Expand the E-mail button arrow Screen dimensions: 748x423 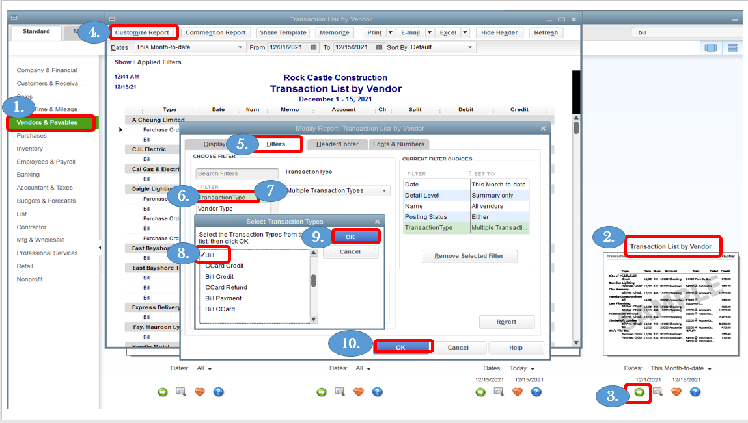click(x=430, y=32)
